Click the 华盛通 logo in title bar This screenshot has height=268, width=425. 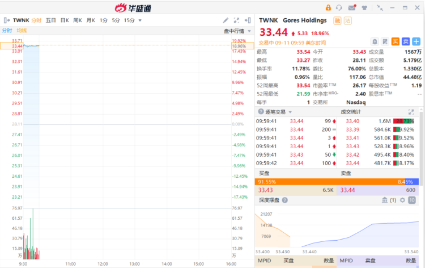[133, 8]
